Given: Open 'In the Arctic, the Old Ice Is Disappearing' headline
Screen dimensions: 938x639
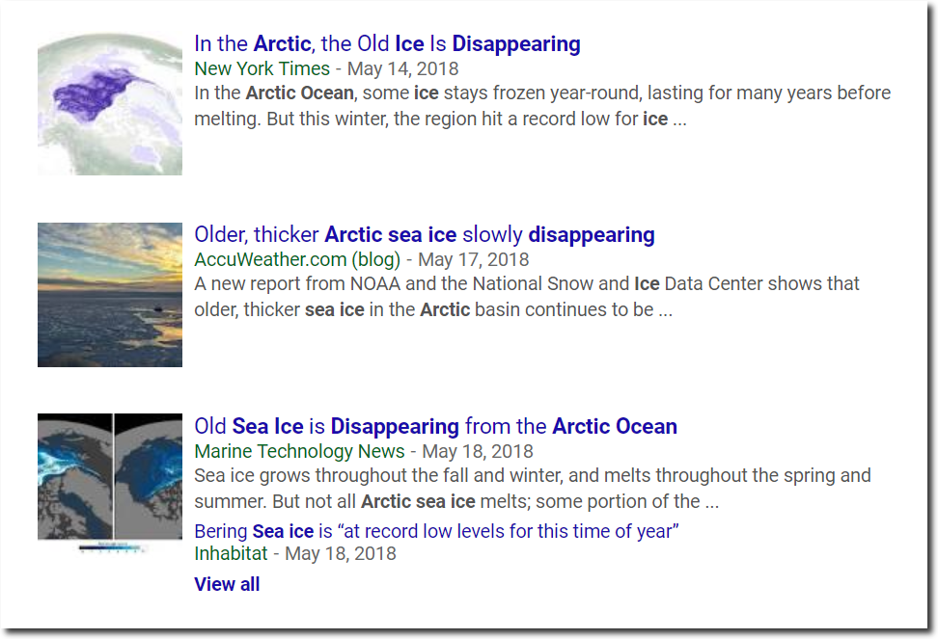Looking at the screenshot, I should [387, 44].
